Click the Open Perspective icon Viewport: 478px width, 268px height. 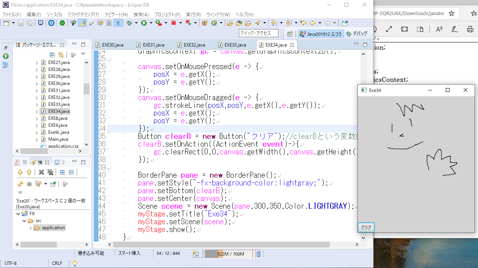point(290,34)
